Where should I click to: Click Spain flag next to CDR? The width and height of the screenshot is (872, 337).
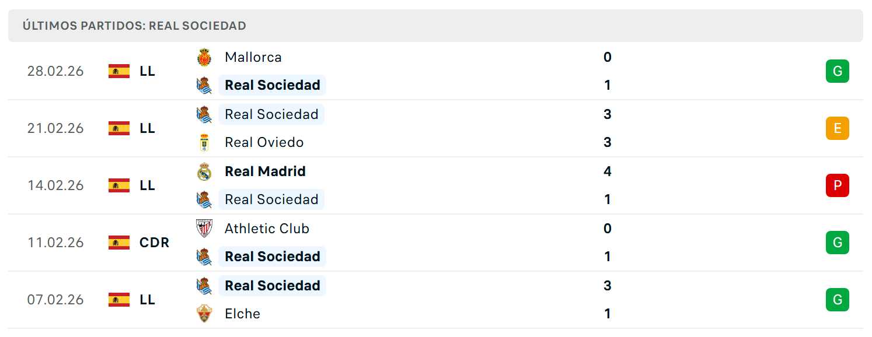(x=119, y=243)
